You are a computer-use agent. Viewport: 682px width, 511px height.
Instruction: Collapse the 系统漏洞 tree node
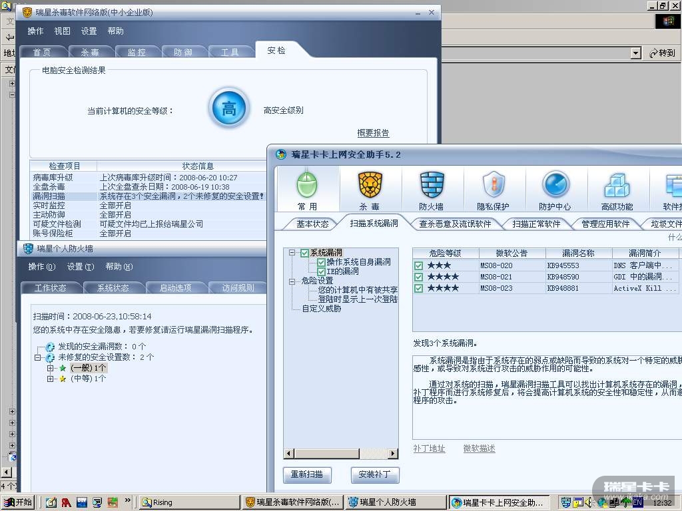tap(292, 252)
